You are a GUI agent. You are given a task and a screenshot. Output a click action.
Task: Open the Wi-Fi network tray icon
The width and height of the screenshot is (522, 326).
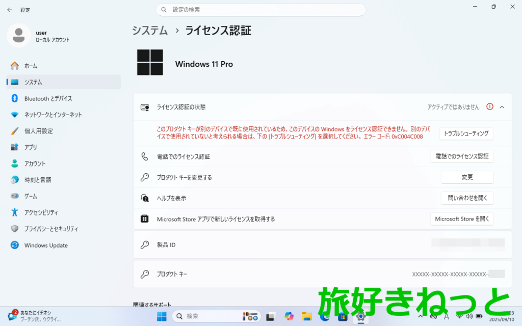(x=459, y=316)
